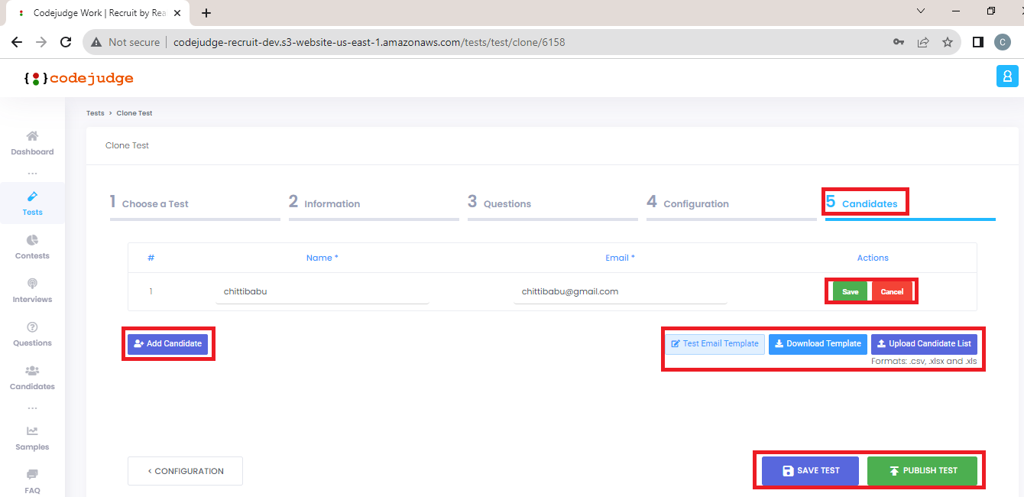This screenshot has height=497, width=1024.
Task: Open the user profile icon
Action: pos(1007,76)
